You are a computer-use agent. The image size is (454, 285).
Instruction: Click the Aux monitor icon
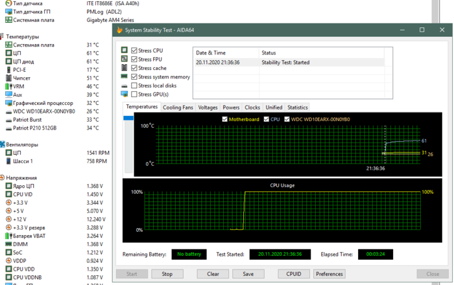pos(8,95)
